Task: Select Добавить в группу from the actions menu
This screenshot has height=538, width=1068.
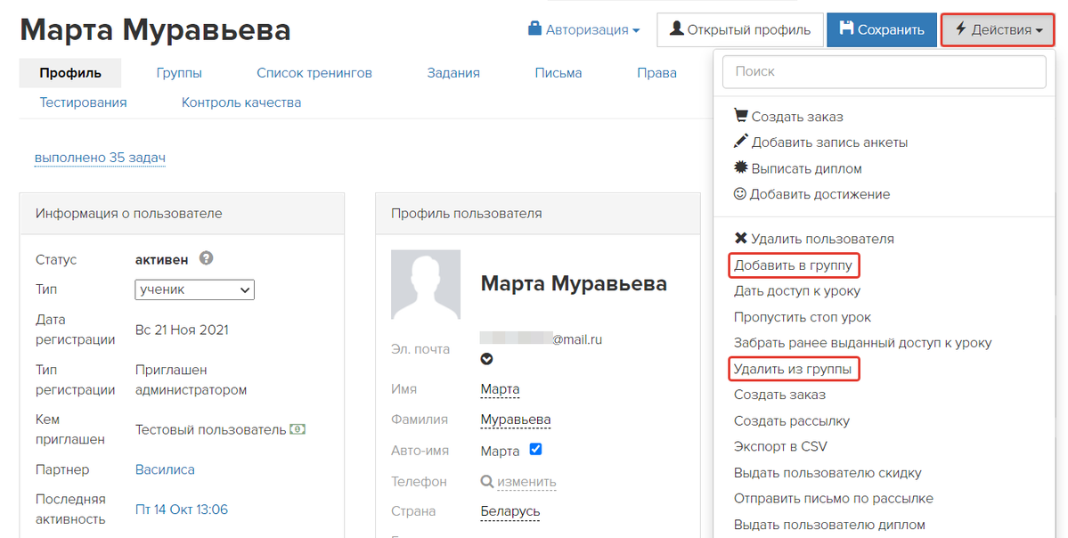Action: tap(793, 265)
